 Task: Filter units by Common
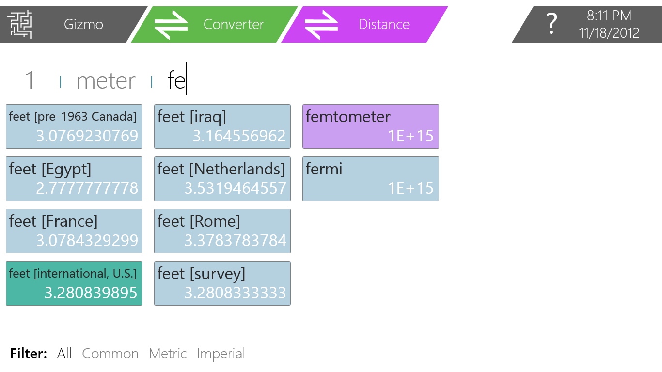[x=110, y=354]
